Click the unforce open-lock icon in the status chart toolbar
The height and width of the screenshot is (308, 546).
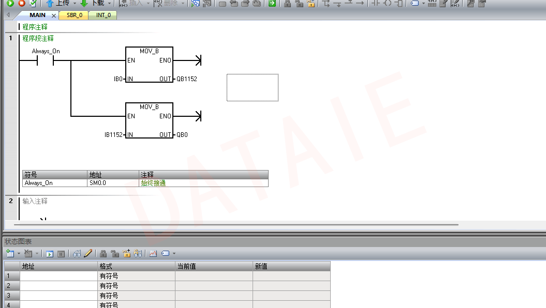[x=114, y=254]
